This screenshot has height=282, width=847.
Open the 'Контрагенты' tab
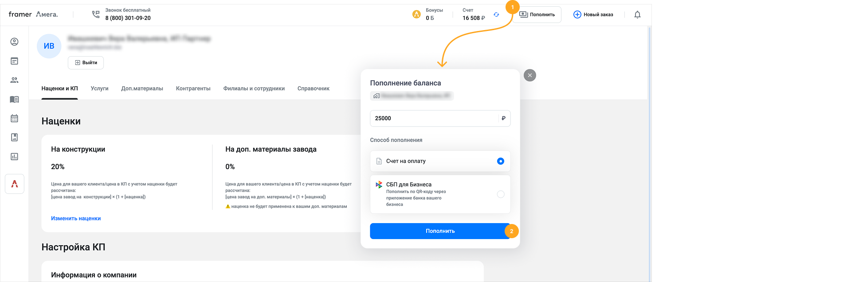193,89
